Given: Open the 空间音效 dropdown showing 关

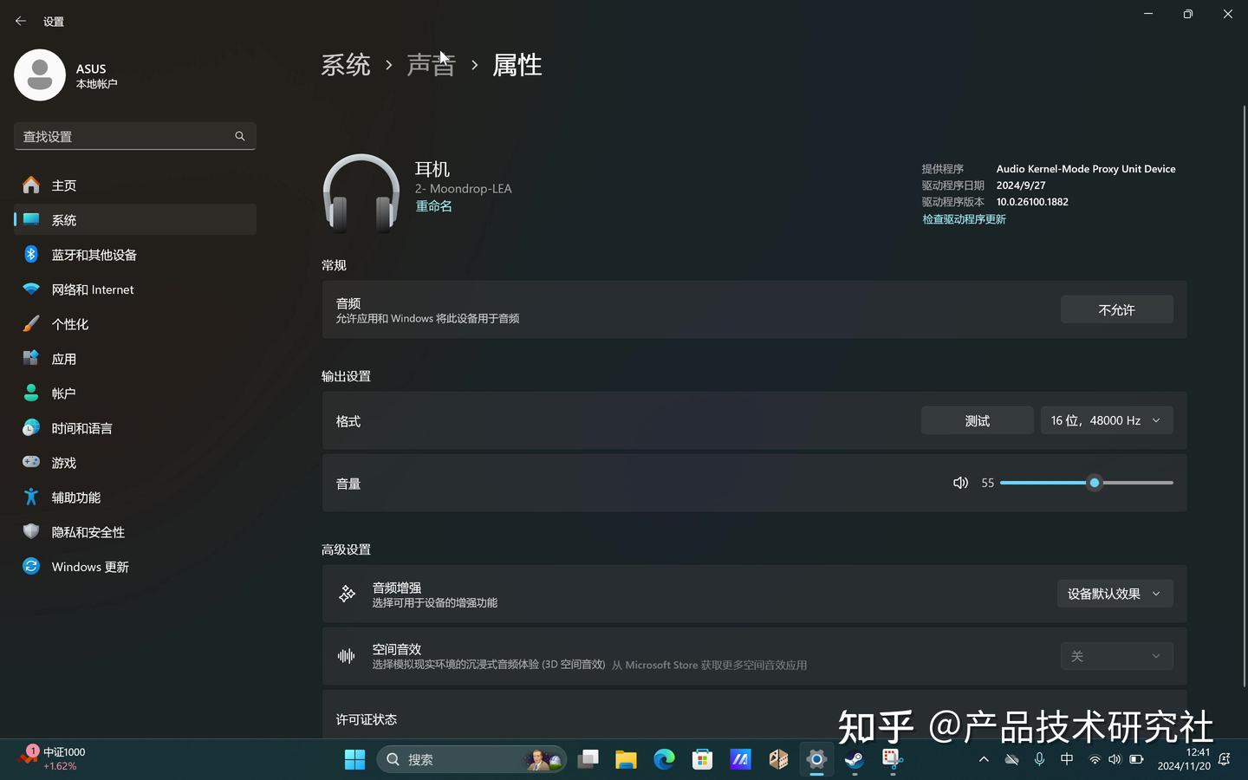Looking at the screenshot, I should point(1116,656).
